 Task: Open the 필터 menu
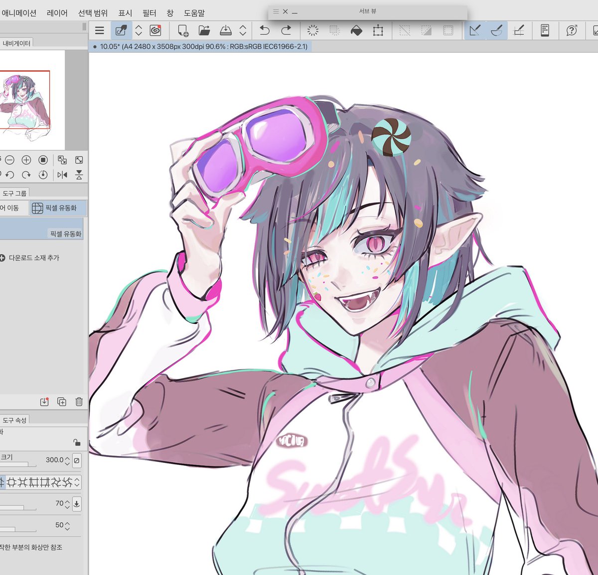(149, 13)
